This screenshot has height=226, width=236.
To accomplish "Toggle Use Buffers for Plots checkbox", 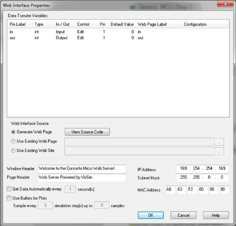I will tap(9, 198).
